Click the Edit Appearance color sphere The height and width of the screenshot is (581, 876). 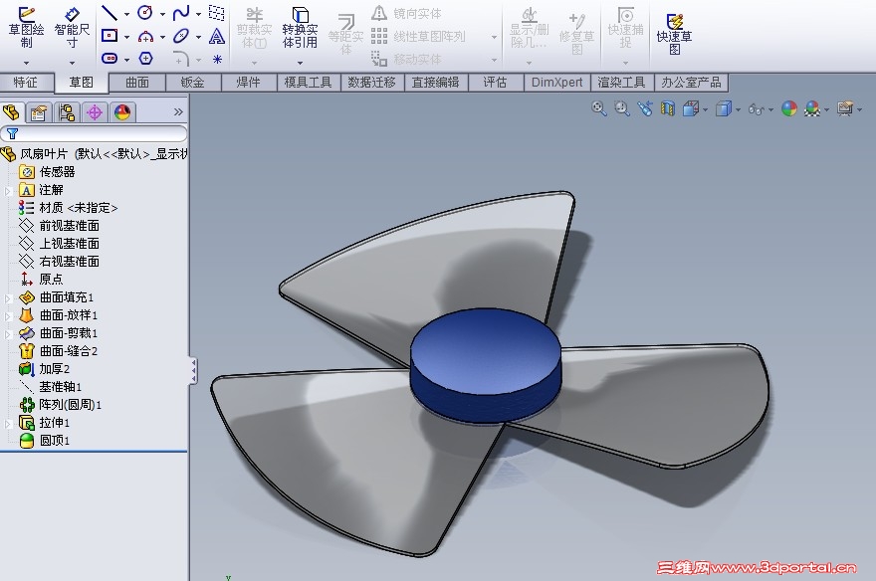pyautogui.click(x=788, y=108)
